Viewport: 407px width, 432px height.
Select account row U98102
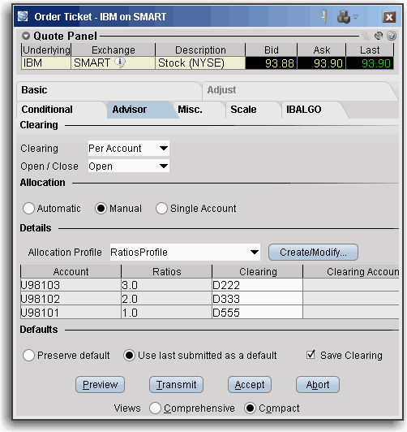click(x=71, y=299)
